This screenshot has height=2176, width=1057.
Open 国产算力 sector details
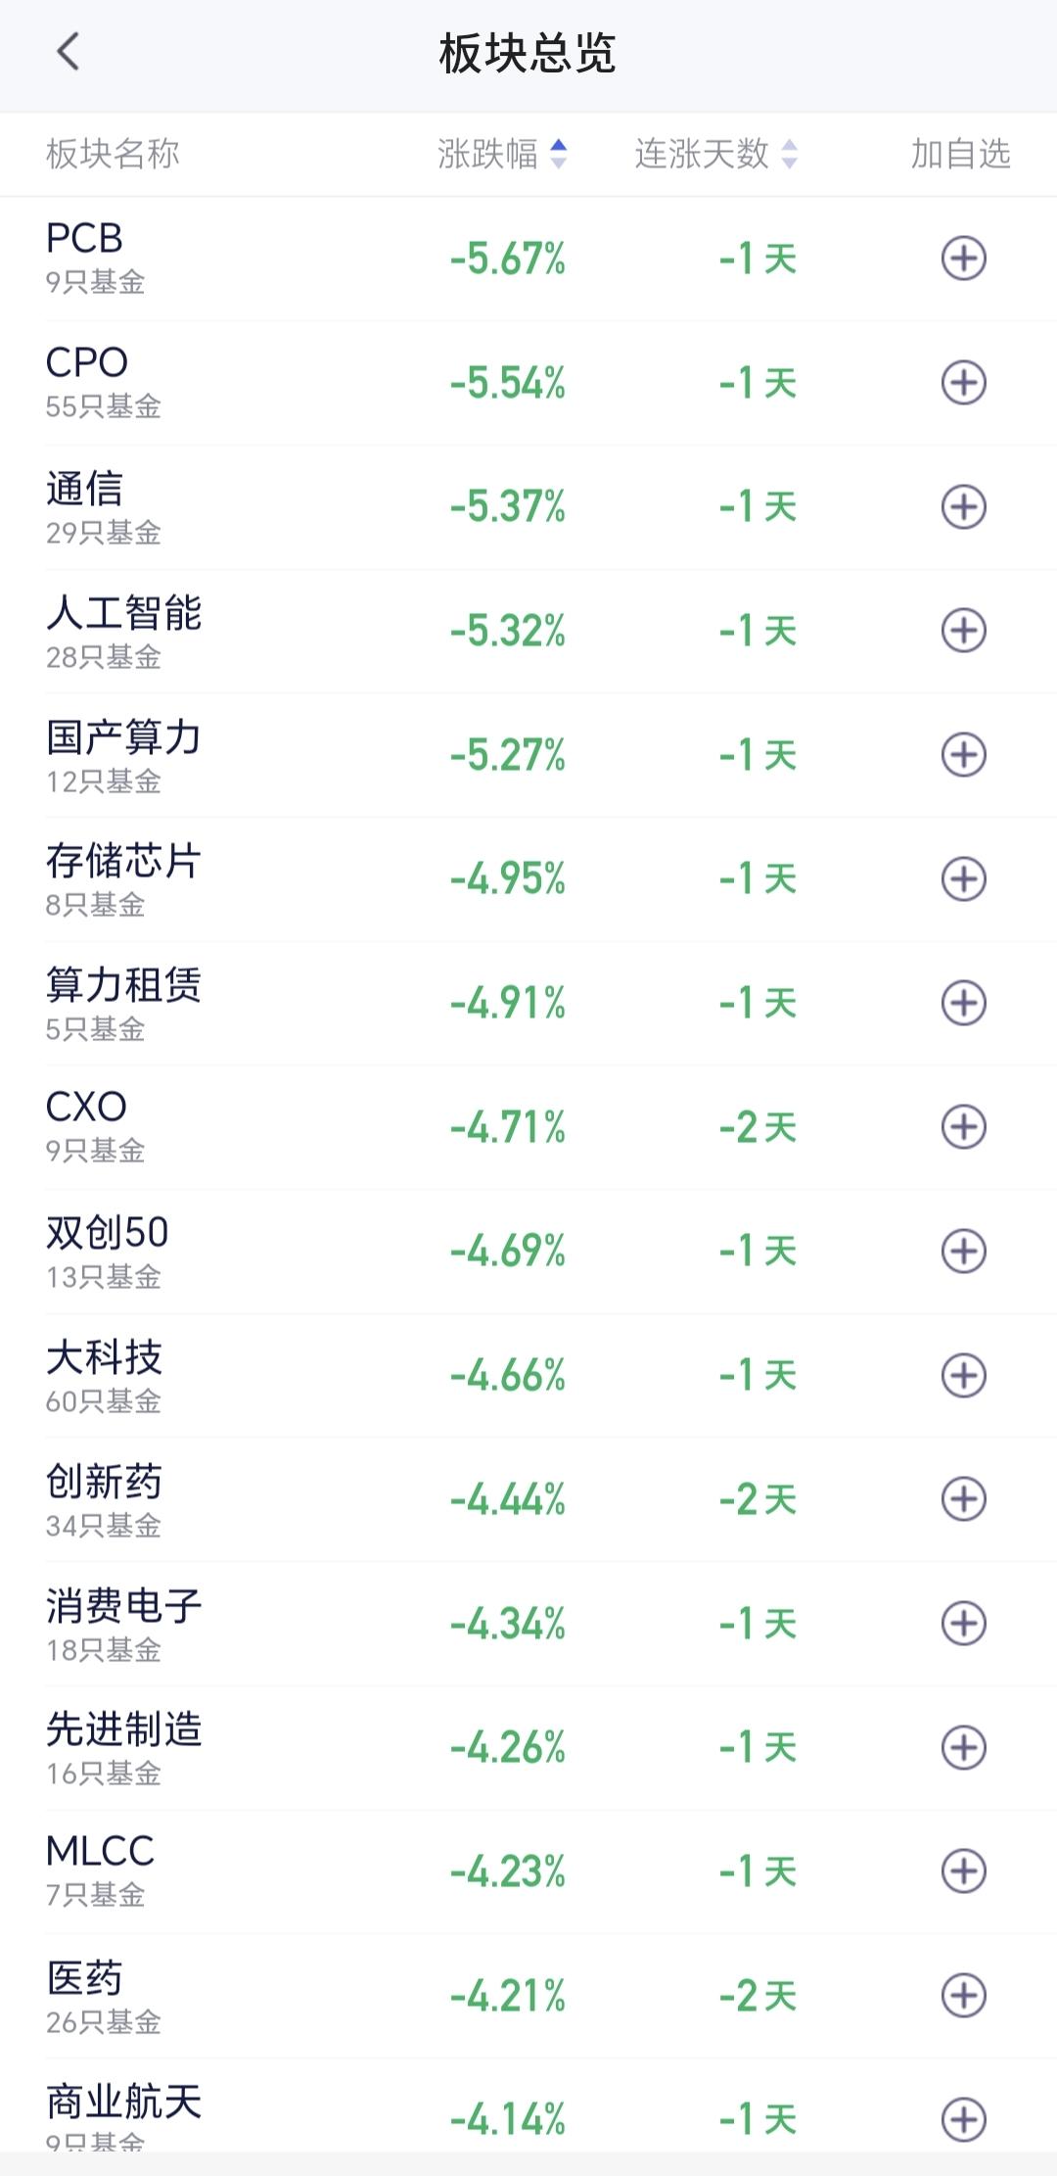[x=528, y=755]
